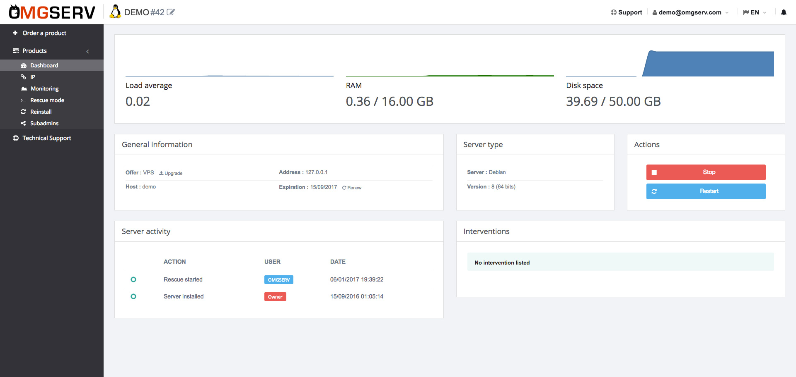Click the white square Stop icon

pyautogui.click(x=654, y=172)
